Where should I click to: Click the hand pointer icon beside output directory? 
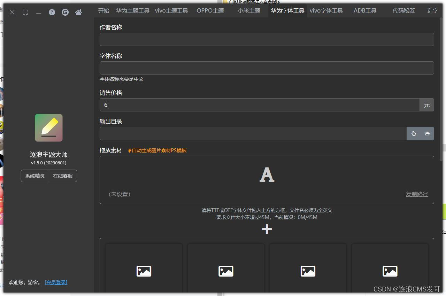(x=414, y=134)
